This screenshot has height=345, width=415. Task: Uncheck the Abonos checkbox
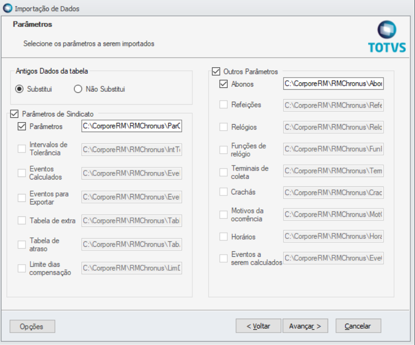click(x=223, y=84)
